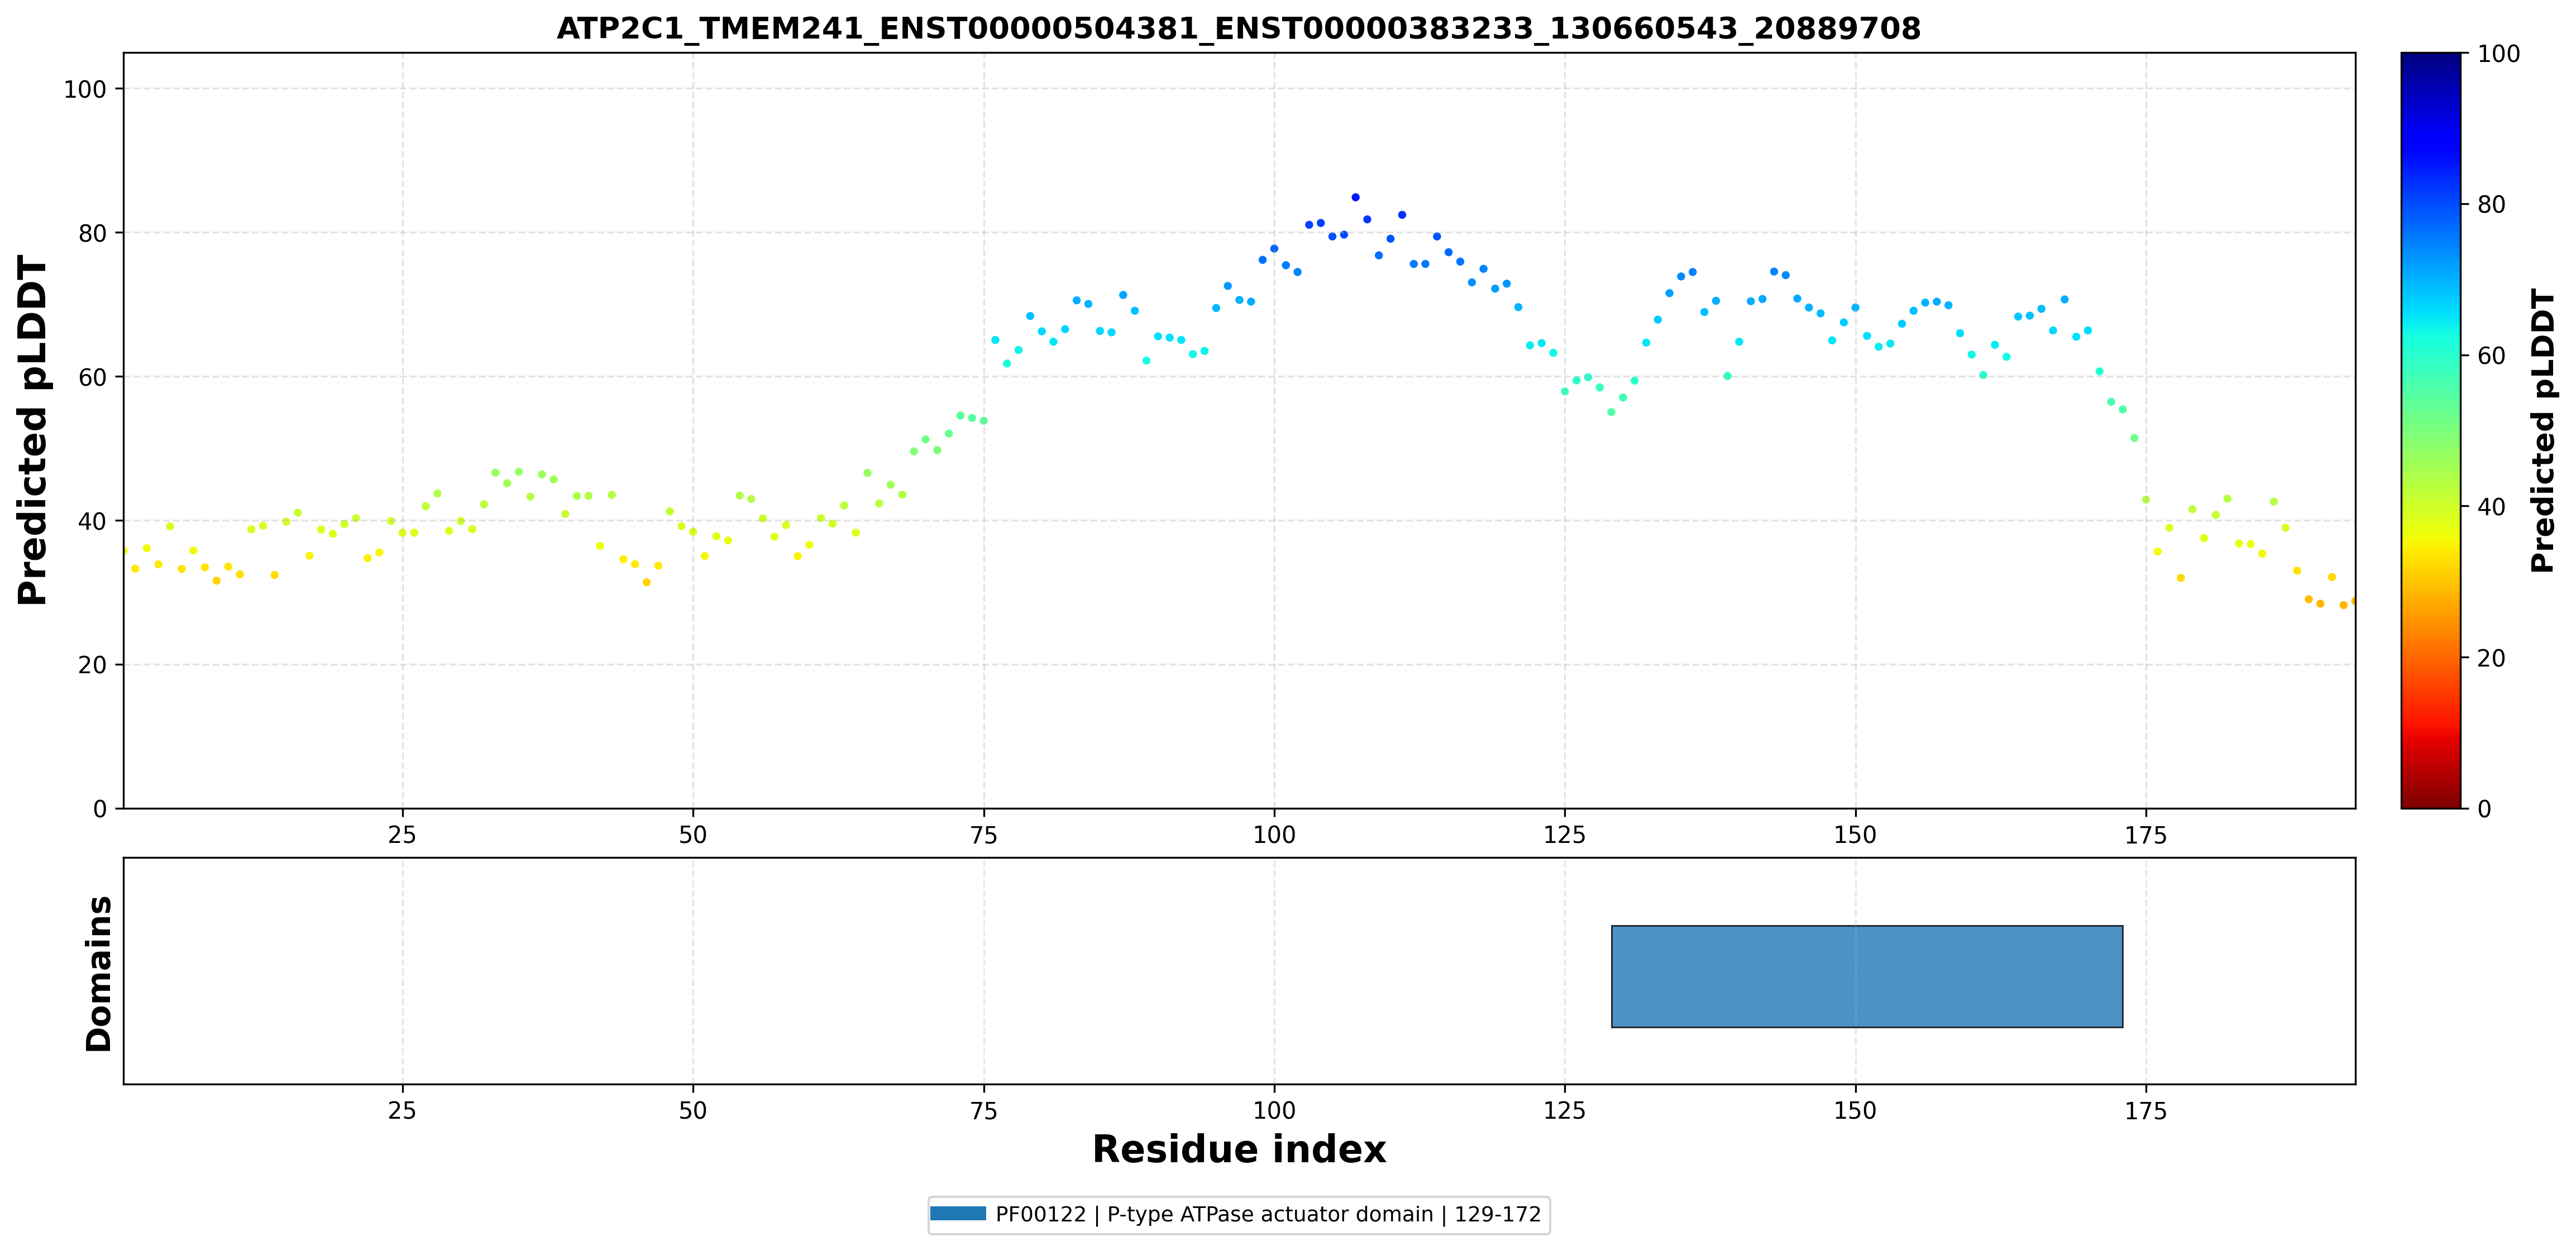Click the highest pLDDT point near 85

coord(1356,197)
